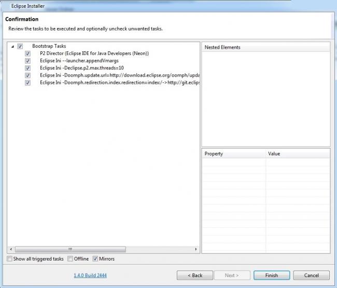Select P2 Director Eclipse IDE for Java Developers

pos(94,53)
